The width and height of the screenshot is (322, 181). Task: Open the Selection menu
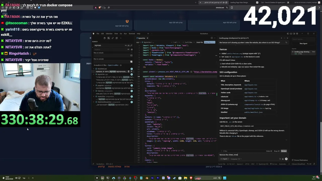[109, 34]
